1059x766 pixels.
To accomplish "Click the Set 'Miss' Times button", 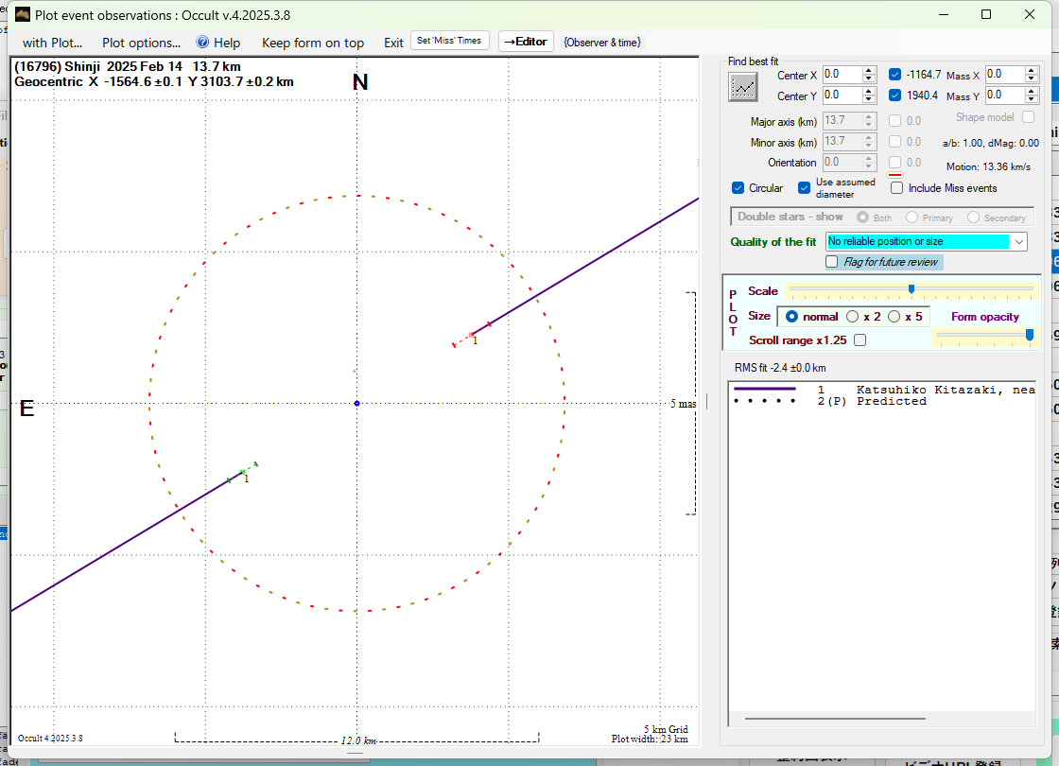I will pos(449,41).
